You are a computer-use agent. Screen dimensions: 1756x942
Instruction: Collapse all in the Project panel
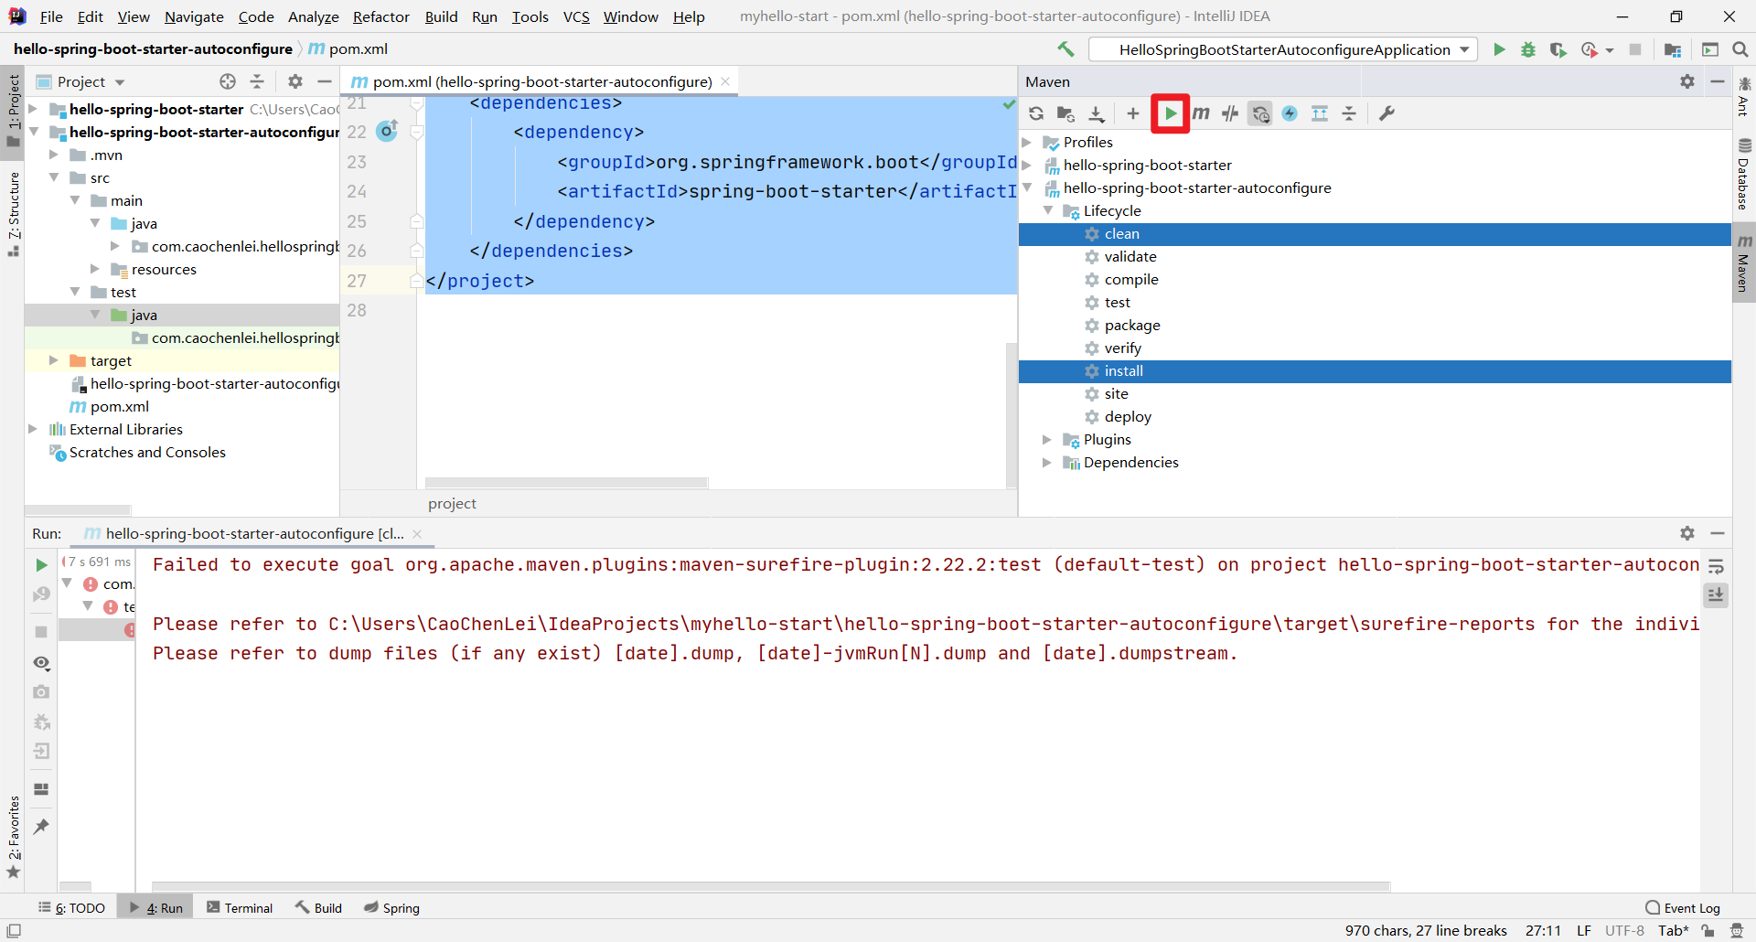pos(257,81)
